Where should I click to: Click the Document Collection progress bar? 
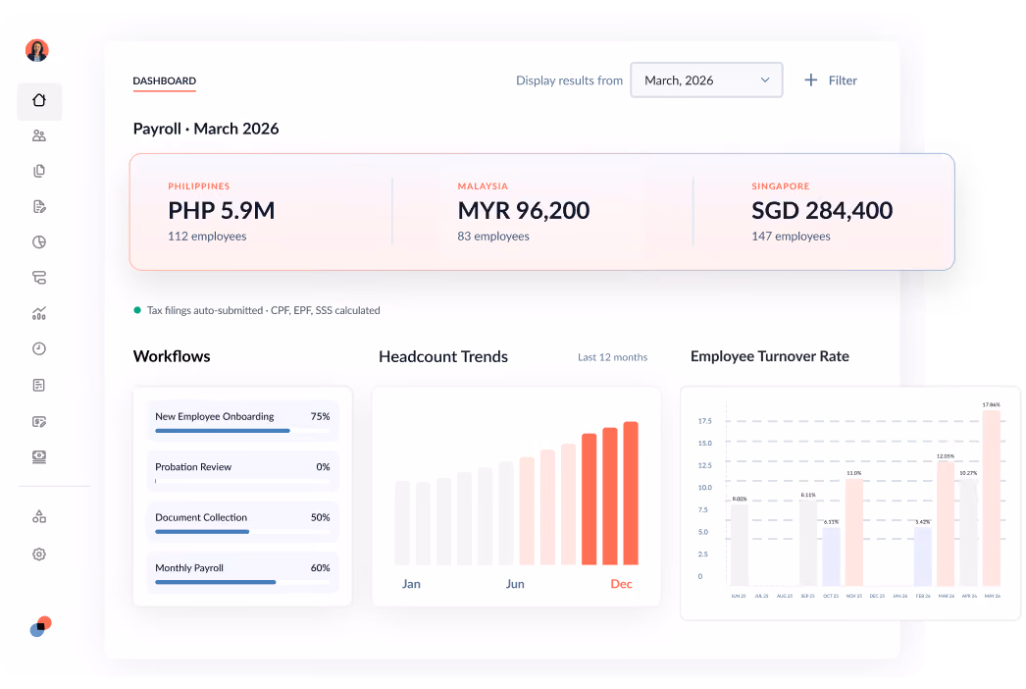coord(242,531)
